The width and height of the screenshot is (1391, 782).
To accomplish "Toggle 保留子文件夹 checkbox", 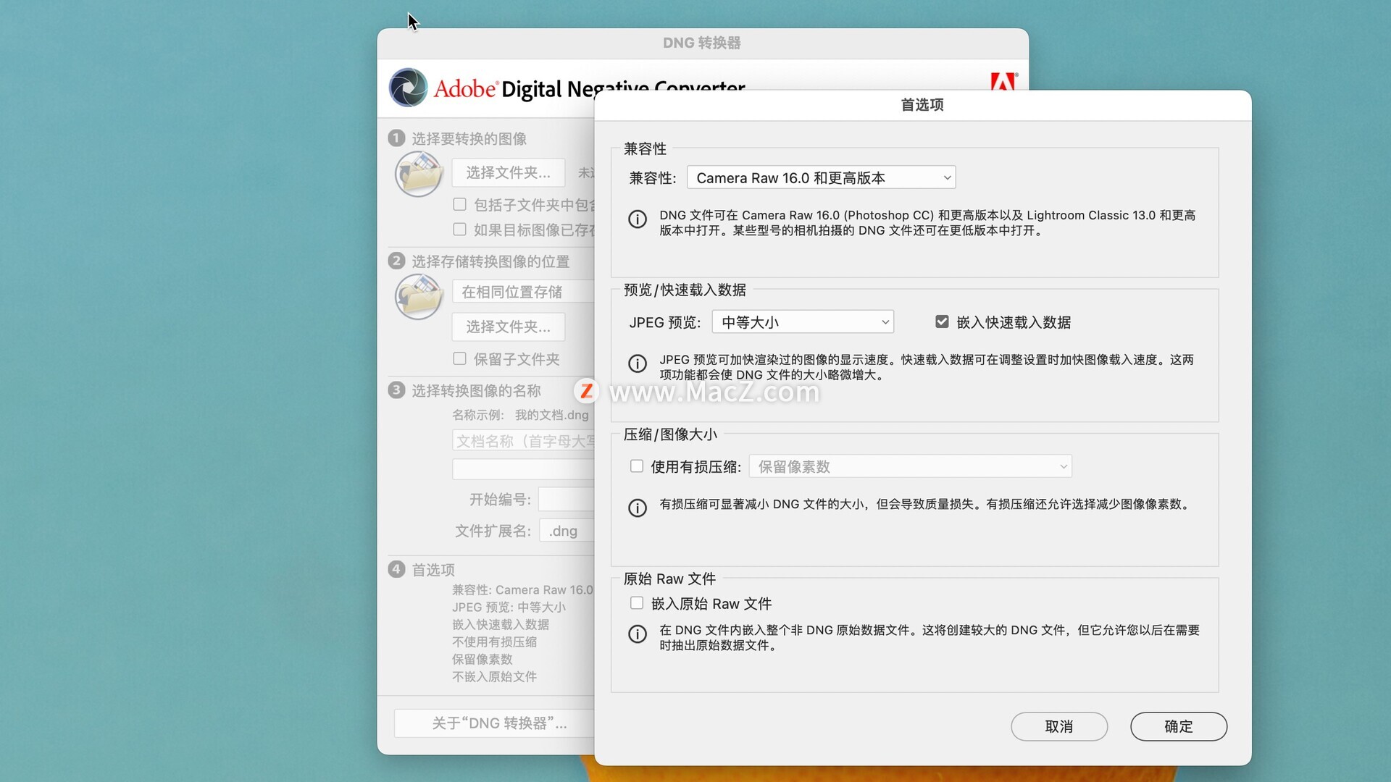I will point(459,358).
